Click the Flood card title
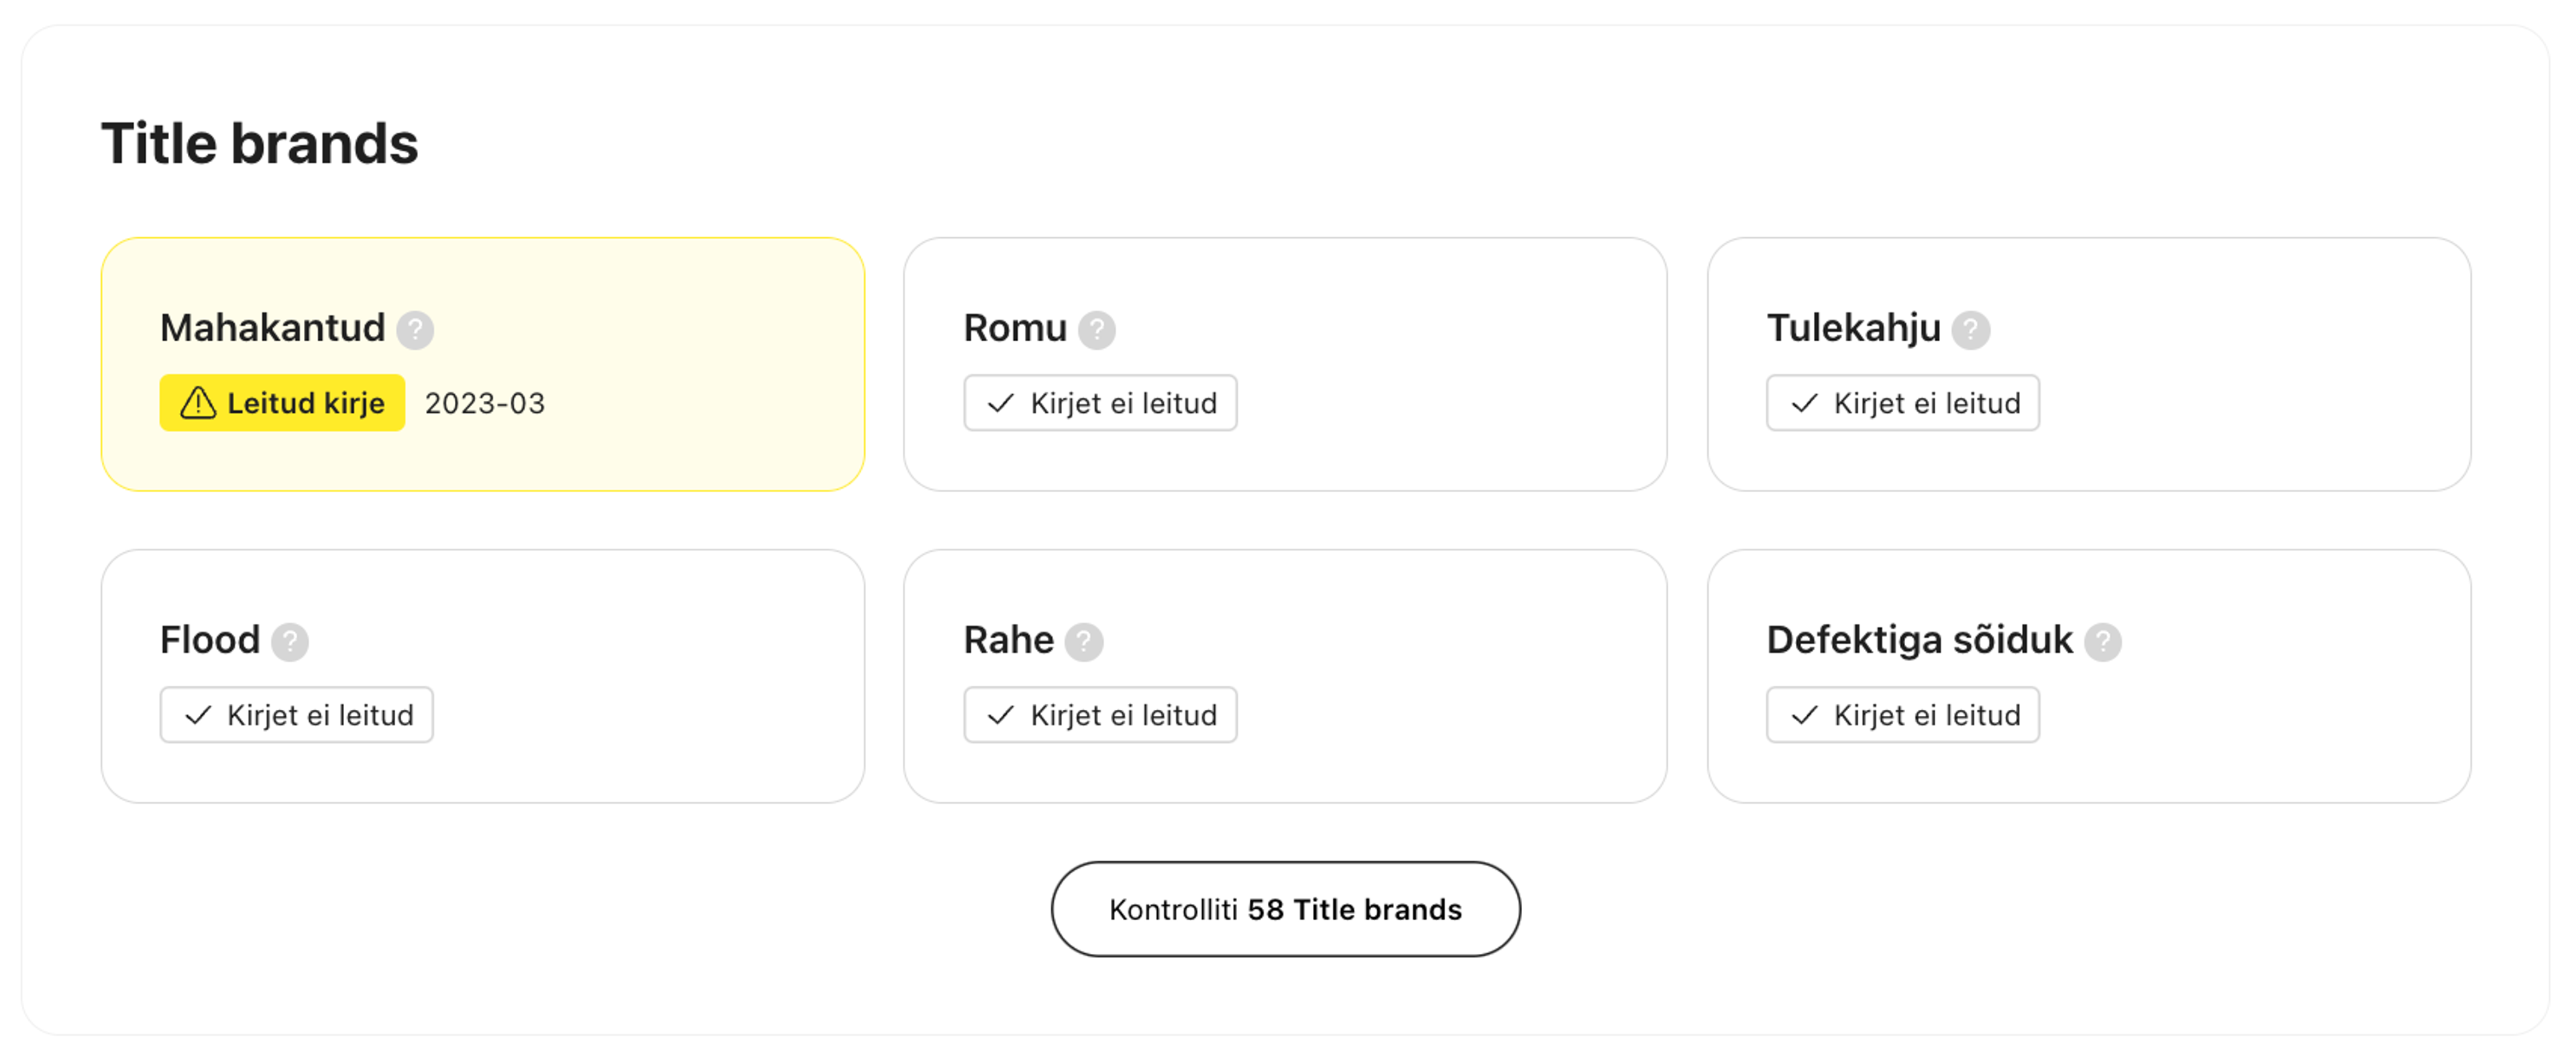 pos(210,639)
